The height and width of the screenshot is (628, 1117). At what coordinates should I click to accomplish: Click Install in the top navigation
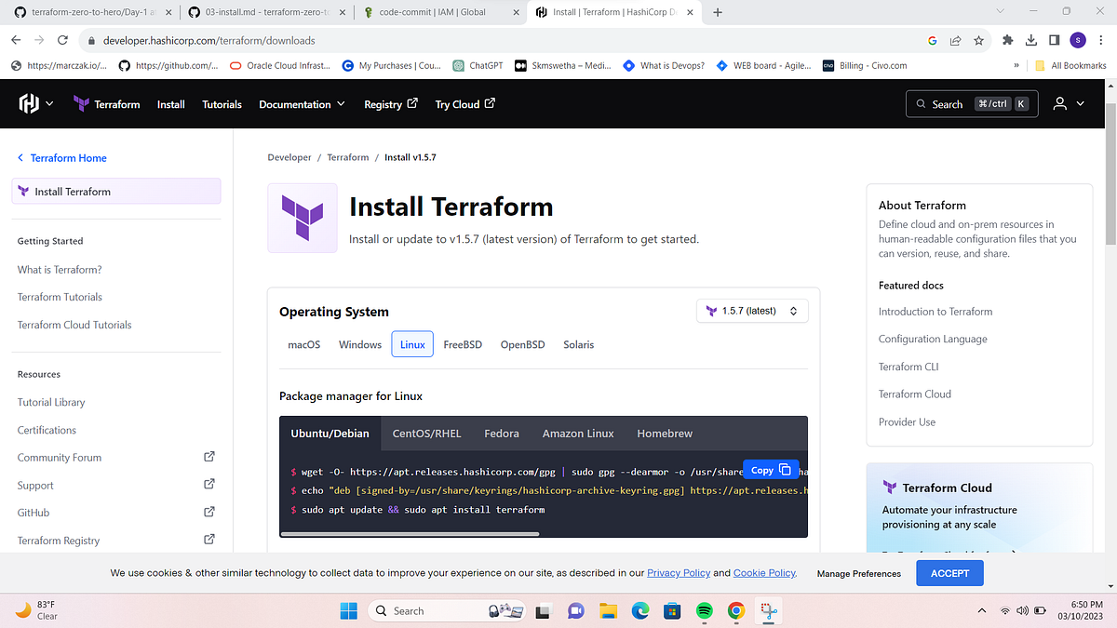point(170,104)
